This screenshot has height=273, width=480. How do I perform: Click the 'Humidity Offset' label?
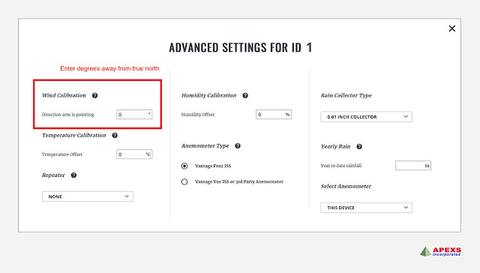click(198, 115)
